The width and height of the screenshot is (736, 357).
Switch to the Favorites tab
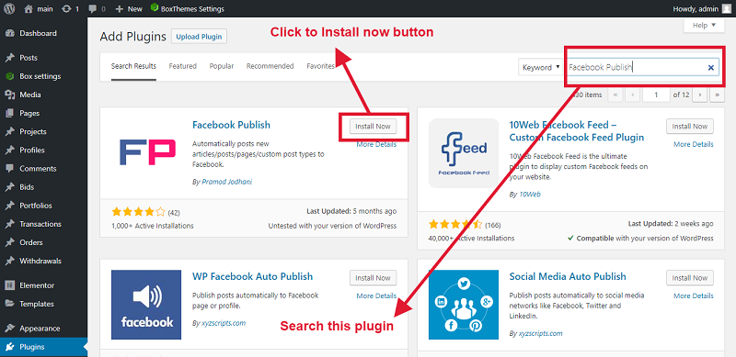(x=320, y=66)
